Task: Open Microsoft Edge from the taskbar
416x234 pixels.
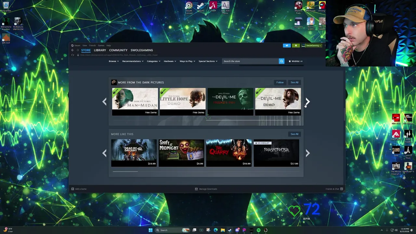Action: pos(215,230)
